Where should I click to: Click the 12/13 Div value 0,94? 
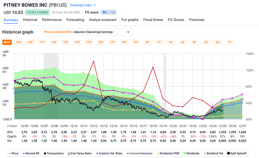[x=104, y=141]
